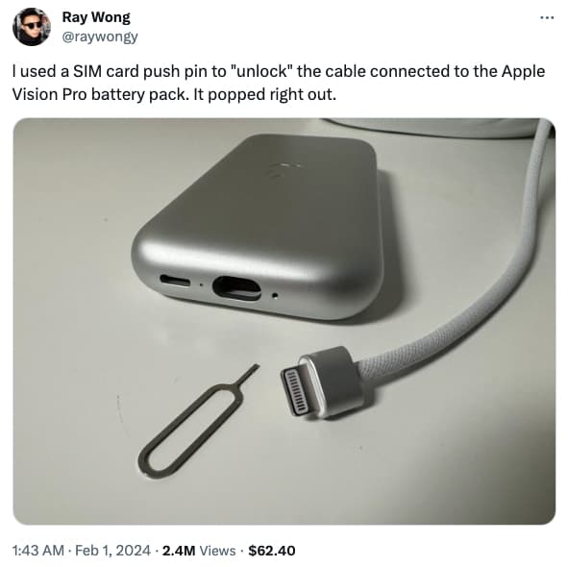Visit the @raywongy handle link
This screenshot has height=567, width=568.
click(x=100, y=37)
